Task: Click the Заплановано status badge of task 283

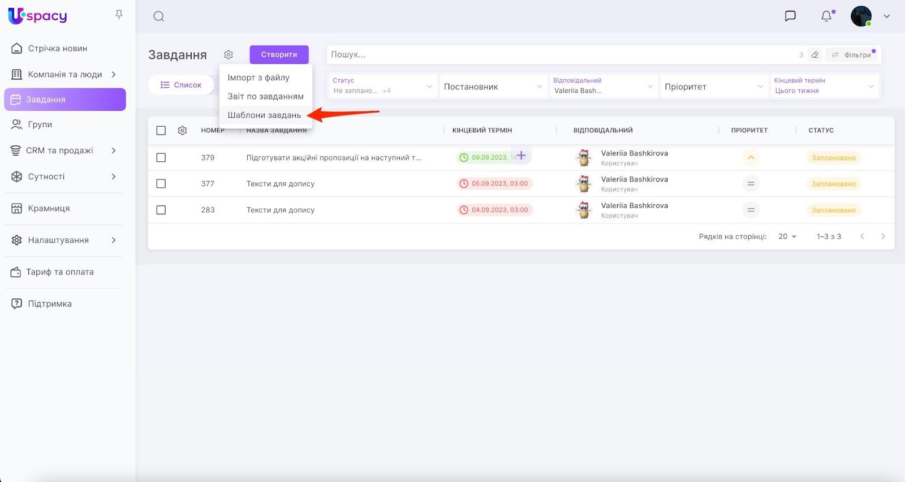Action: pos(833,210)
